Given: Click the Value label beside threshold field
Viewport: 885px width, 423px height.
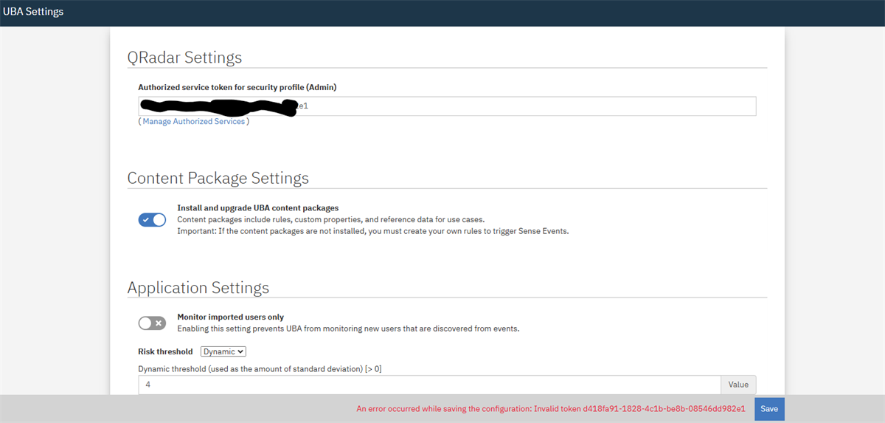Looking at the screenshot, I should pyautogui.click(x=738, y=385).
